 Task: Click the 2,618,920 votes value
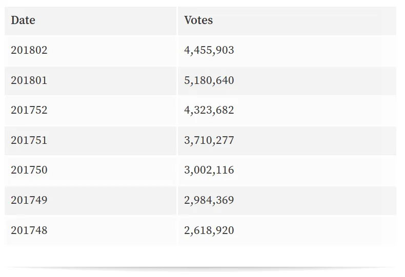209,230
